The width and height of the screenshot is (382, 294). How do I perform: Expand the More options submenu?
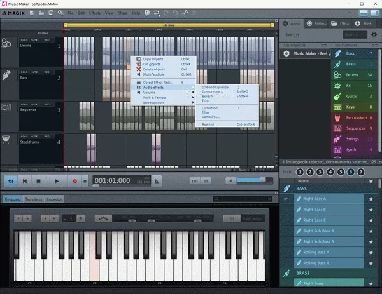click(x=163, y=103)
